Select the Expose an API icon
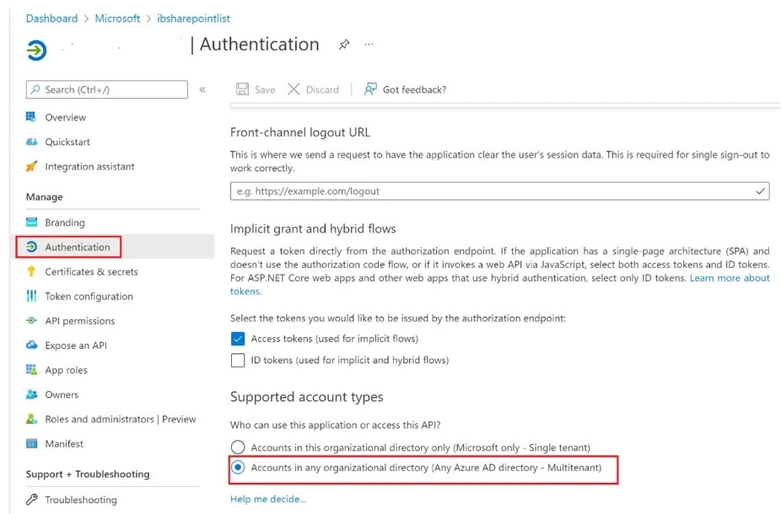The image size is (781, 514). coord(31,345)
